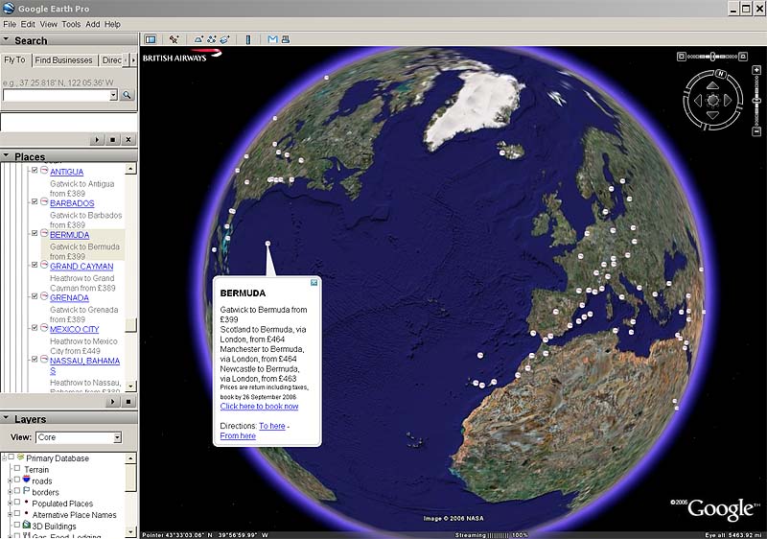This screenshot has width=767, height=539.
Task: Collapse the Places panel triangle
Action: (7, 155)
